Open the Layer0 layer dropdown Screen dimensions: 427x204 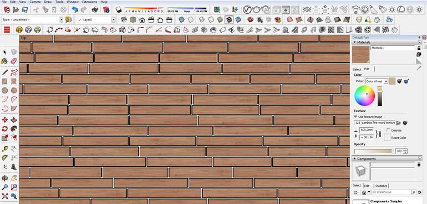pyautogui.click(x=113, y=20)
